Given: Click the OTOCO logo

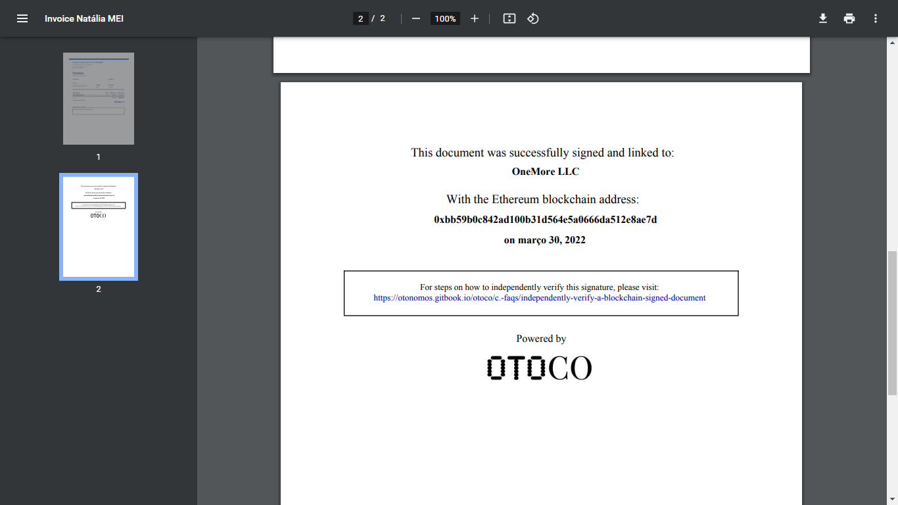Looking at the screenshot, I should tap(540, 368).
